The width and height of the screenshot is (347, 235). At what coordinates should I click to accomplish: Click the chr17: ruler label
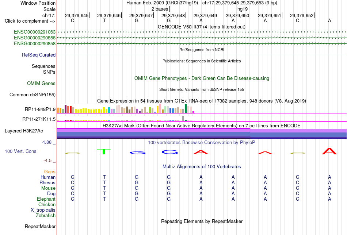pyautogui.click(x=49, y=15)
